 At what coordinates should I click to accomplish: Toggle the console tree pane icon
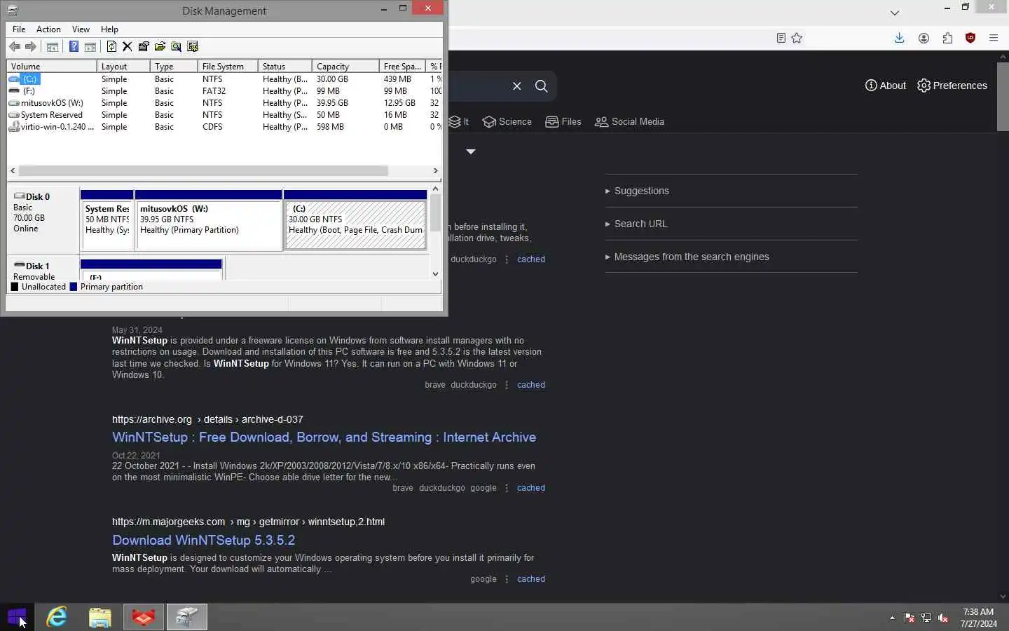pos(53,47)
